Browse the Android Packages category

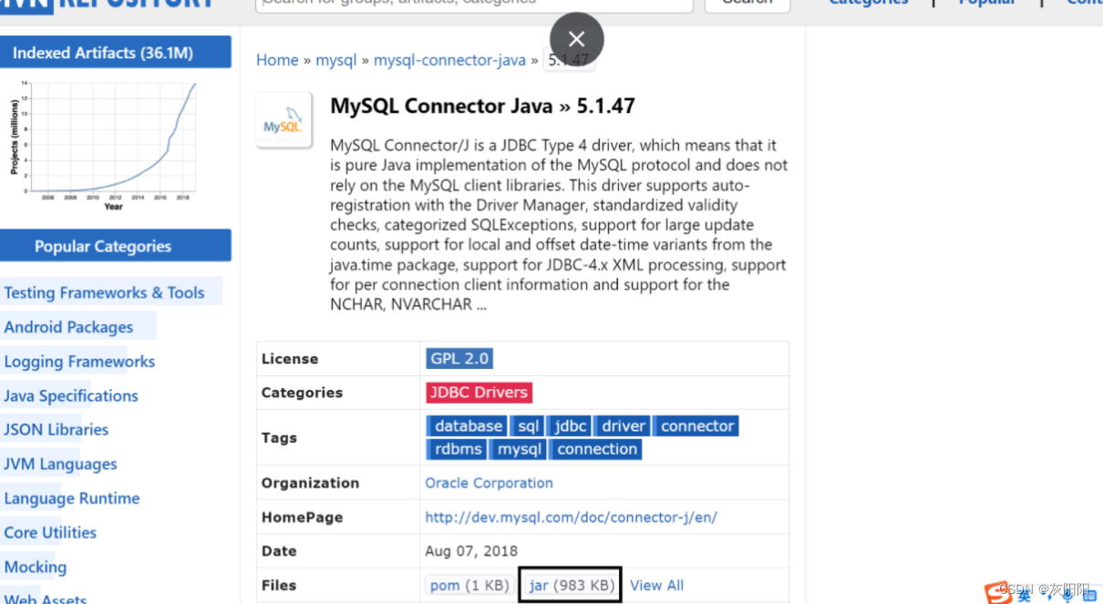69,326
